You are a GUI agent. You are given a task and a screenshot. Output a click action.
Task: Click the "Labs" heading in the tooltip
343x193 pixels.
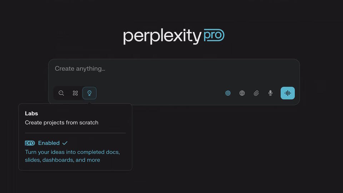point(31,113)
